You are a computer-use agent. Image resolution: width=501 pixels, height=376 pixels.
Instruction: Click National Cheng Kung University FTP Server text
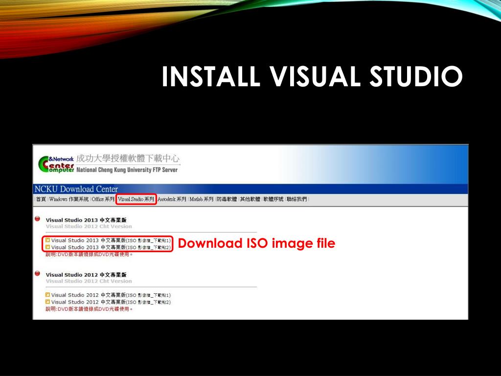coord(127,170)
